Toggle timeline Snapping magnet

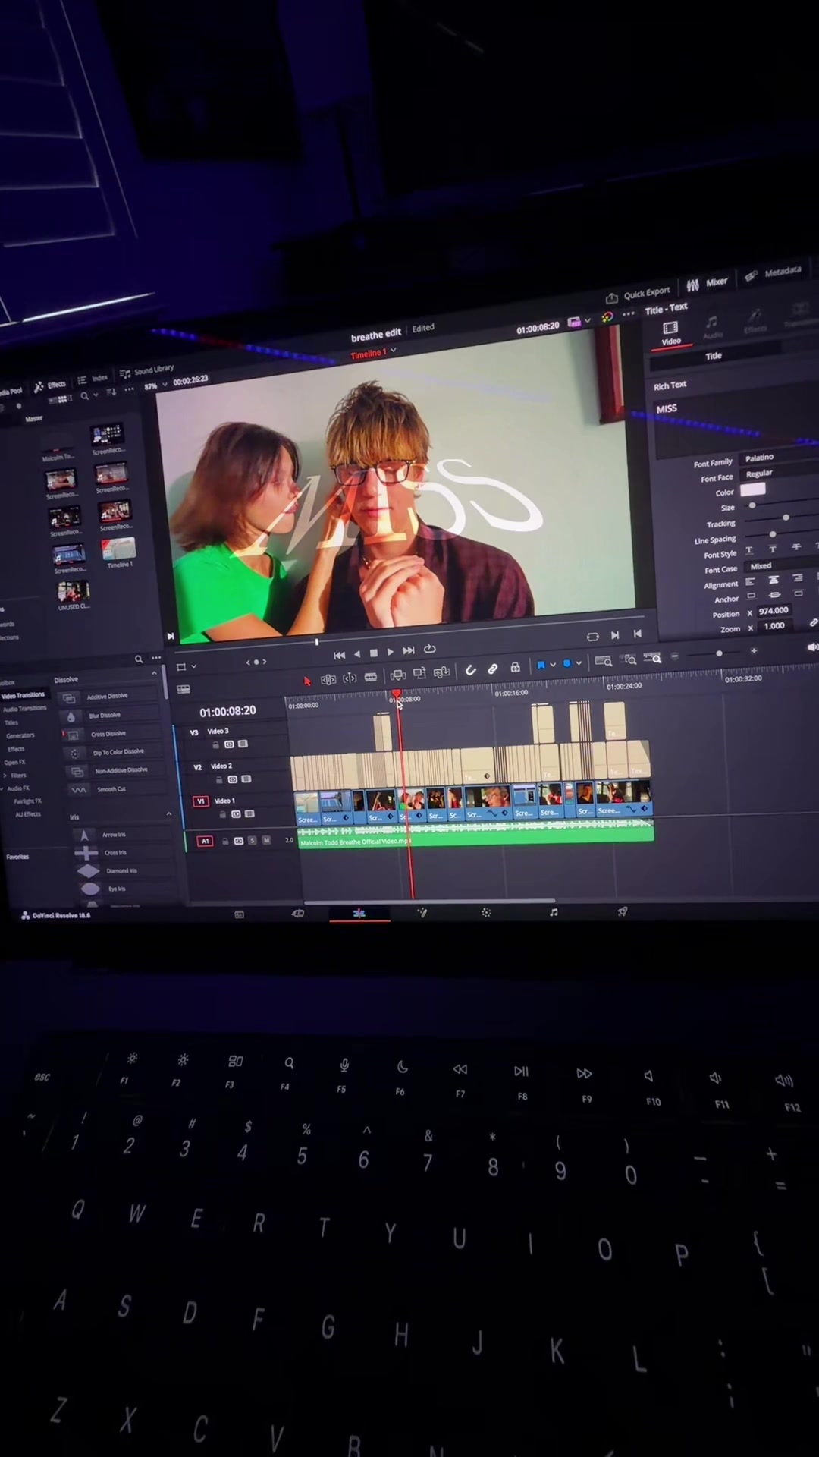(x=471, y=669)
